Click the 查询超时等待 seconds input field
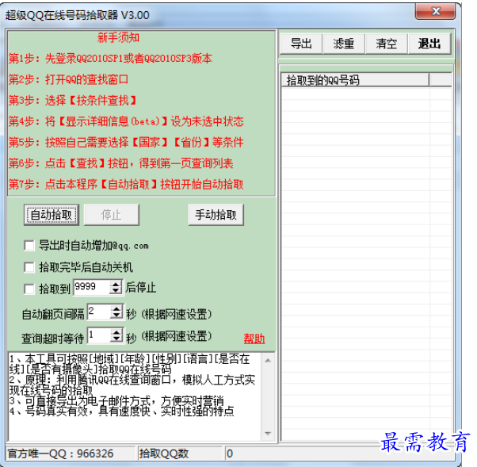Viewport: 477px width, 467px height. point(99,336)
